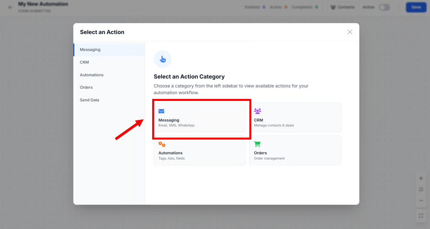Click the orange Automations gears icon
The height and width of the screenshot is (229, 430).
[x=162, y=144]
